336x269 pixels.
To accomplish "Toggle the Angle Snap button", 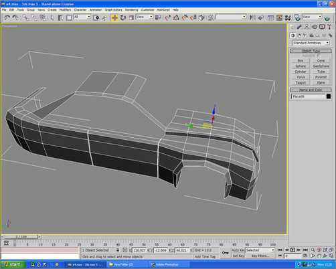I will (x=176, y=17).
